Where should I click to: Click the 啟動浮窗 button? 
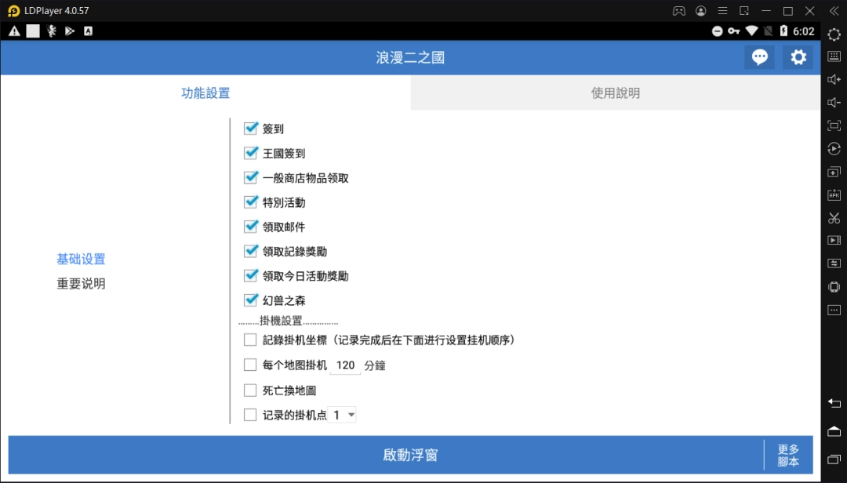pos(386,455)
